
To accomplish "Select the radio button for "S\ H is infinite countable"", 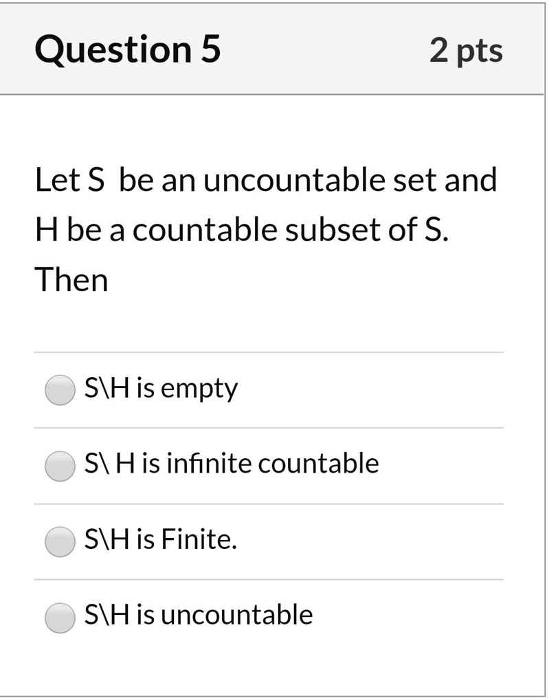I will tap(59, 464).
